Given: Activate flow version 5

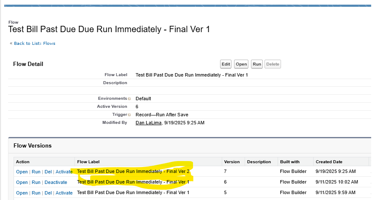Looking at the screenshot, I should 64,193.
